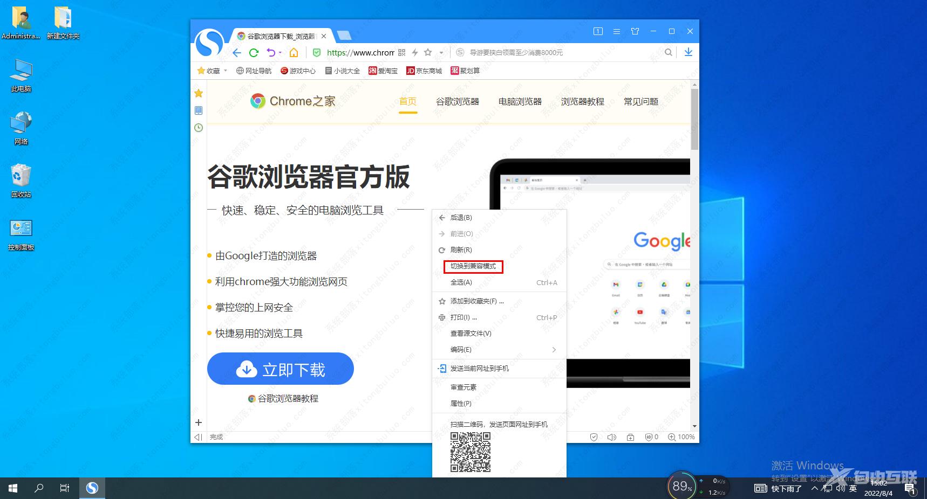The image size is (927, 499).
Task: Open the 游戏中心 bookmark
Action: (x=298, y=71)
